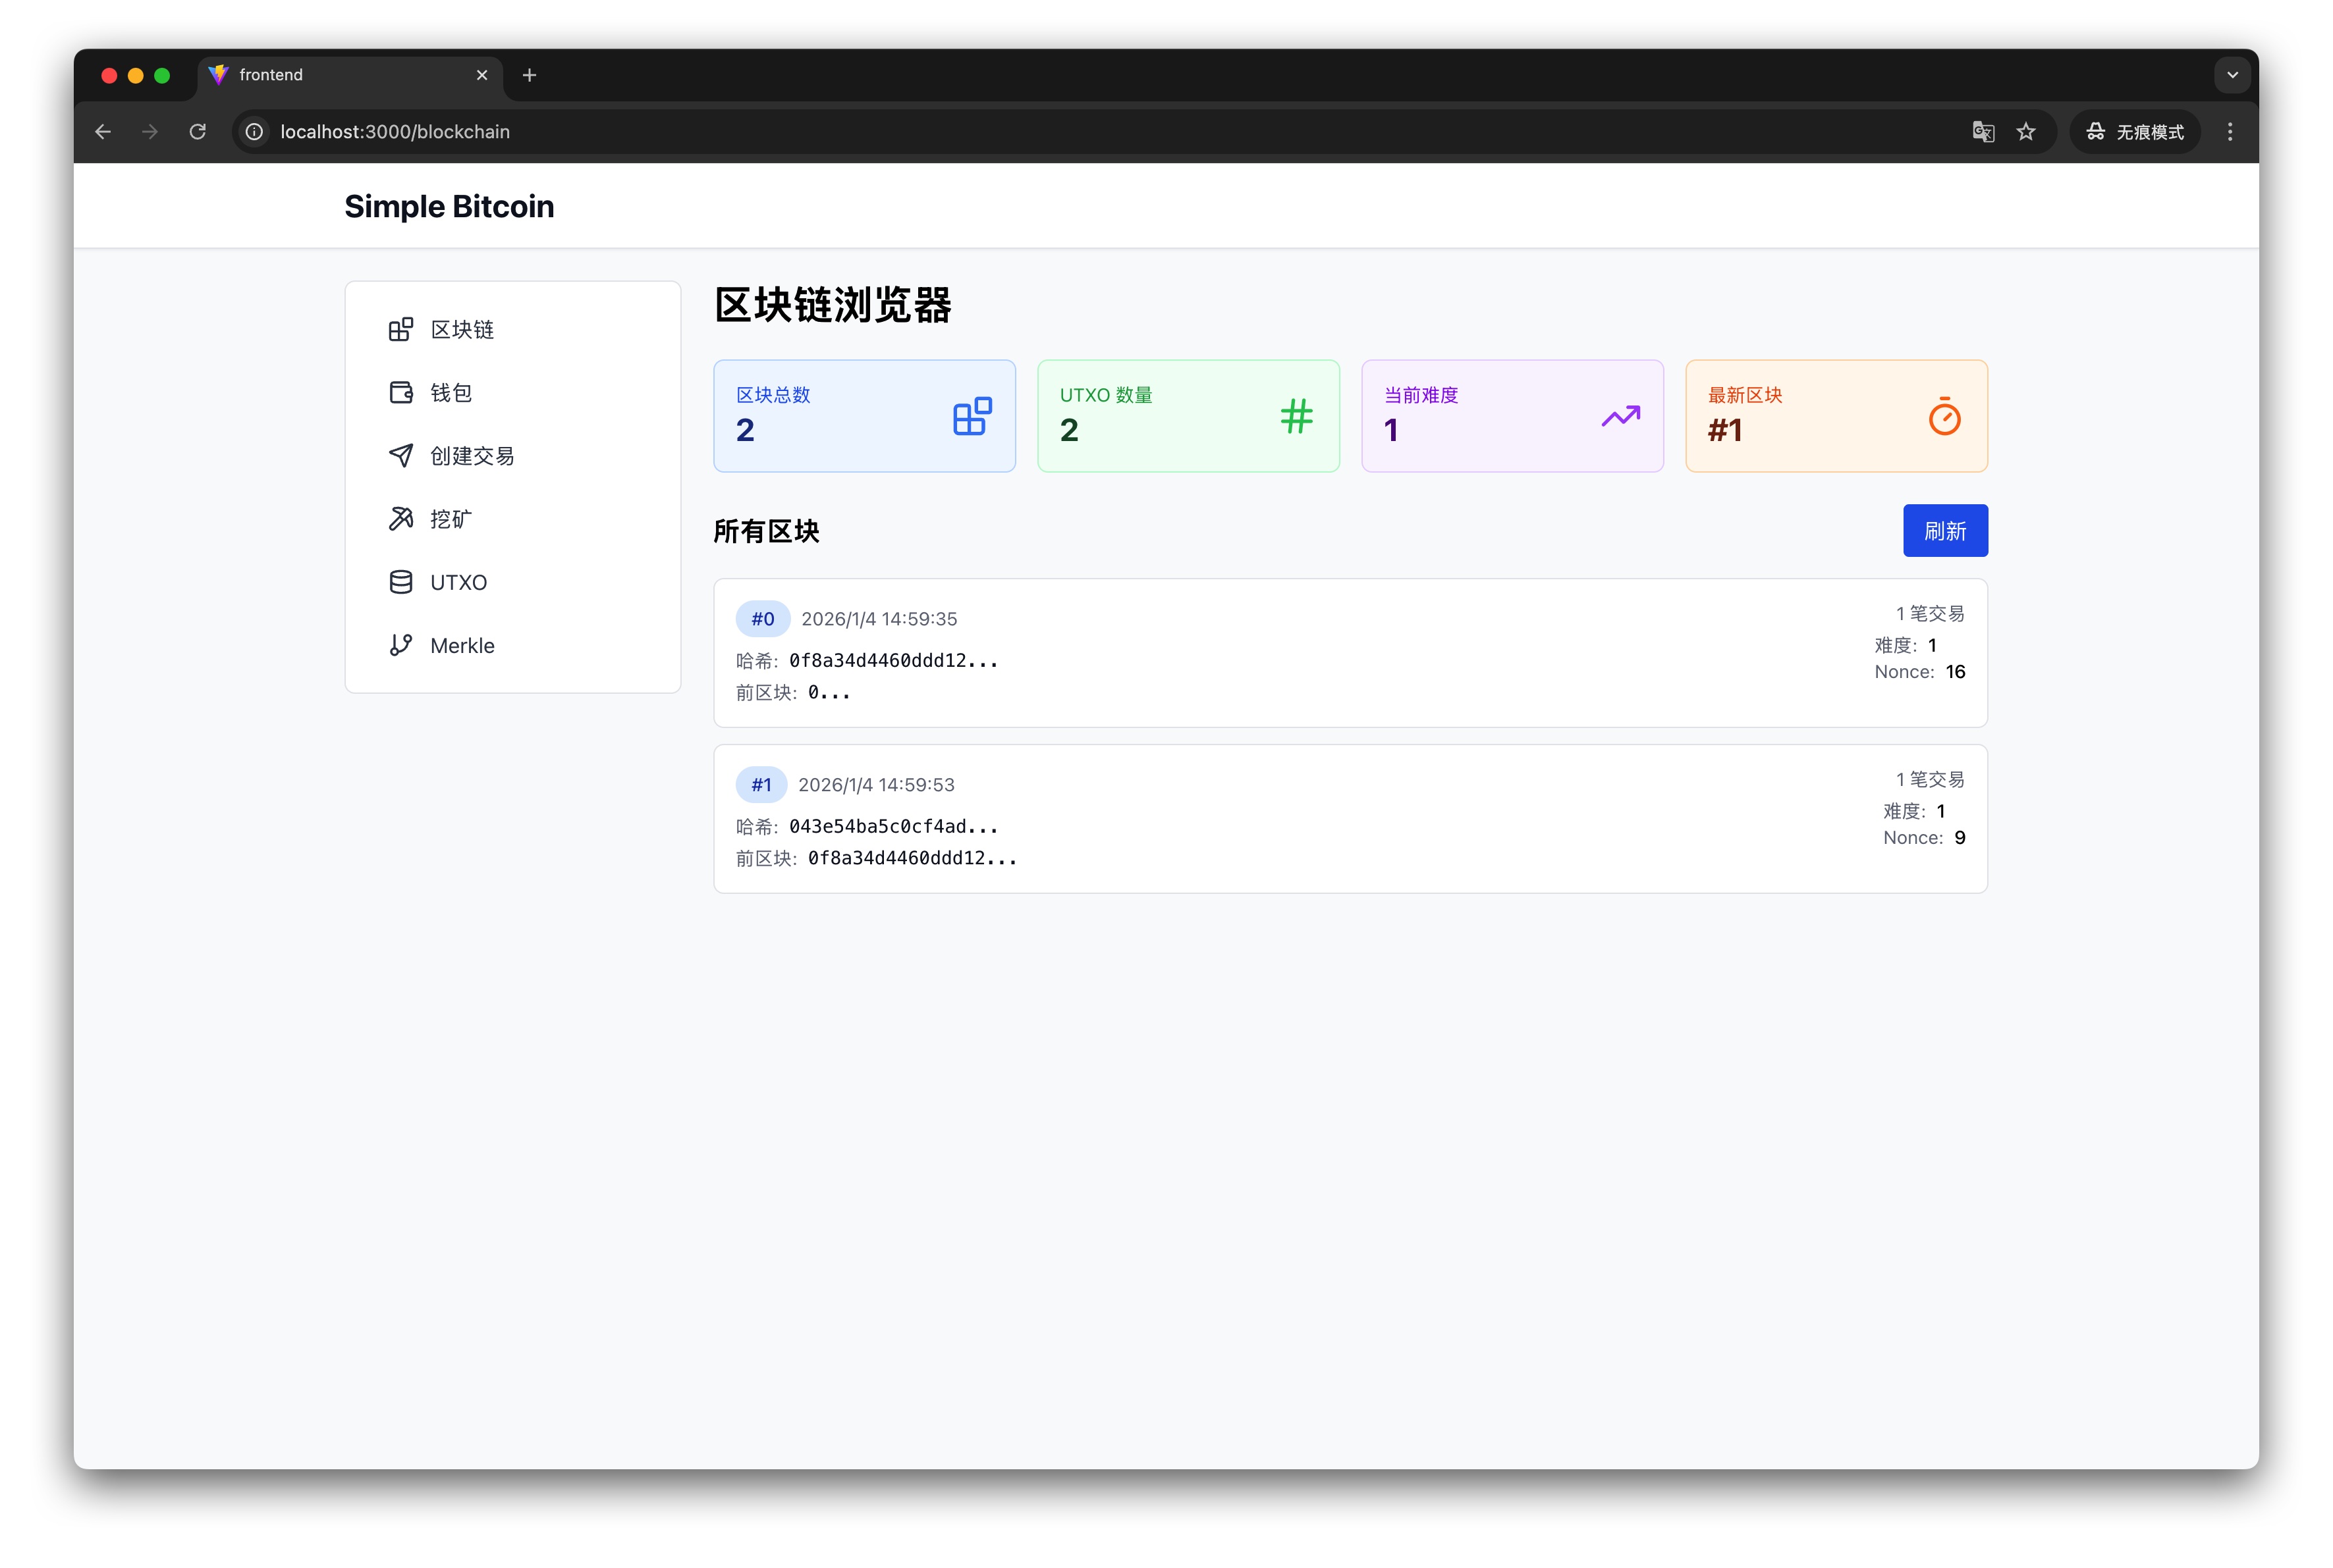Click the Merkle branch icon in the sidebar
The image size is (2333, 1568).
(400, 645)
